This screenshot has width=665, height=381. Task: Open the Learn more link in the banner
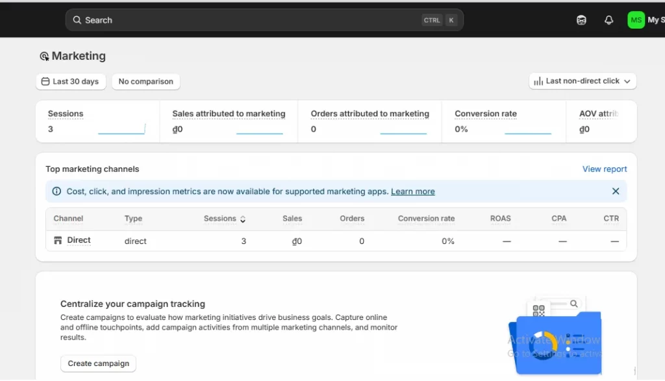[x=412, y=191]
